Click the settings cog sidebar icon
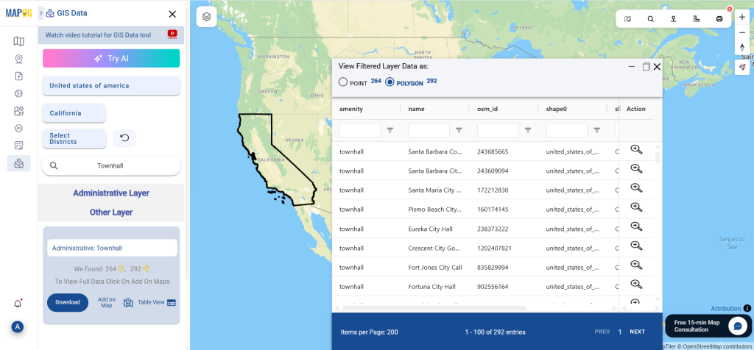Screen dimensions: 754x350 (18, 128)
